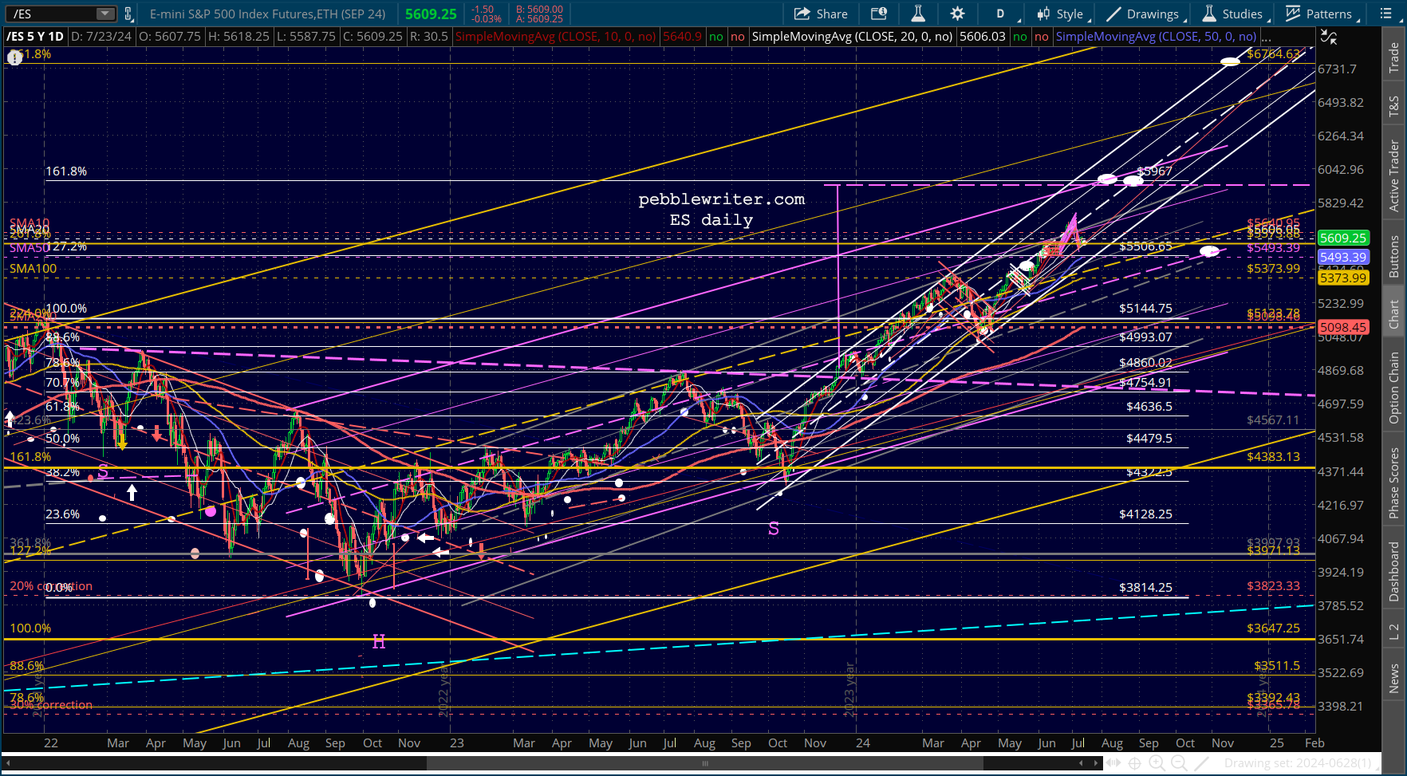This screenshot has height=776, width=1407.
Task: Click the expand/compress time axis icon
Action: click(1112, 763)
